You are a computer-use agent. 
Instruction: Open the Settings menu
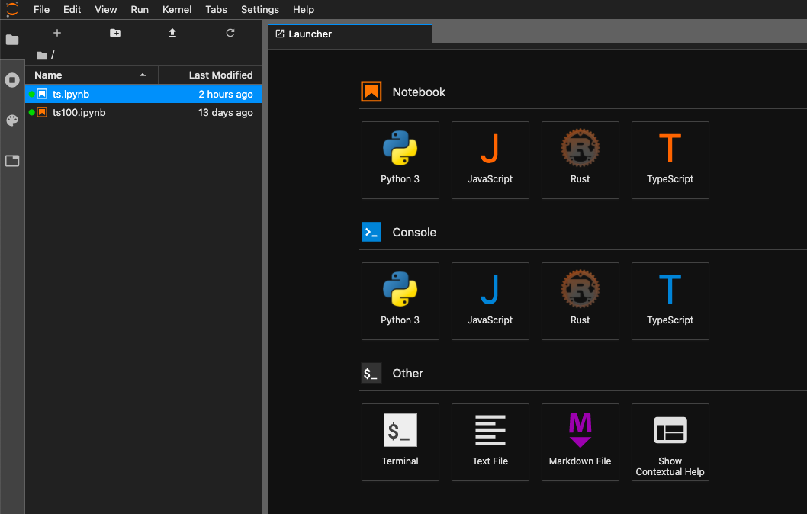click(259, 9)
